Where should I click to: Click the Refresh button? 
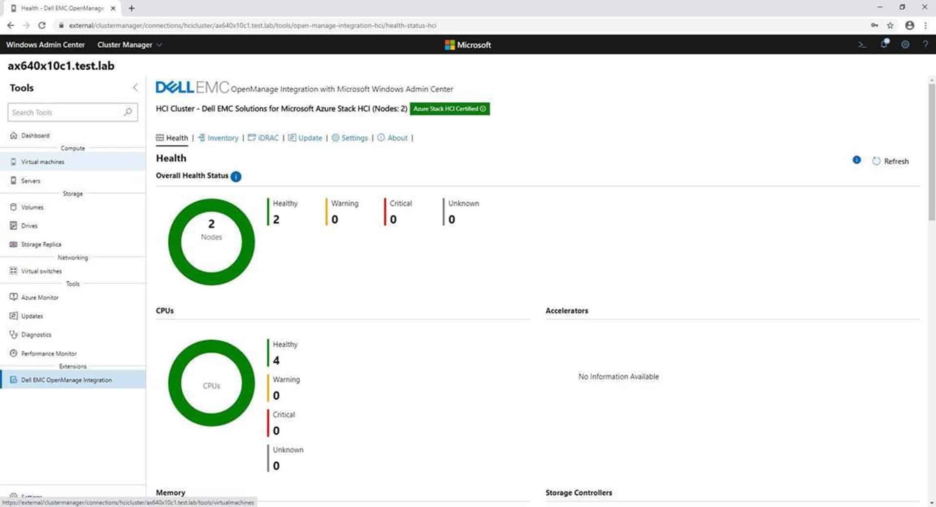[x=890, y=161]
